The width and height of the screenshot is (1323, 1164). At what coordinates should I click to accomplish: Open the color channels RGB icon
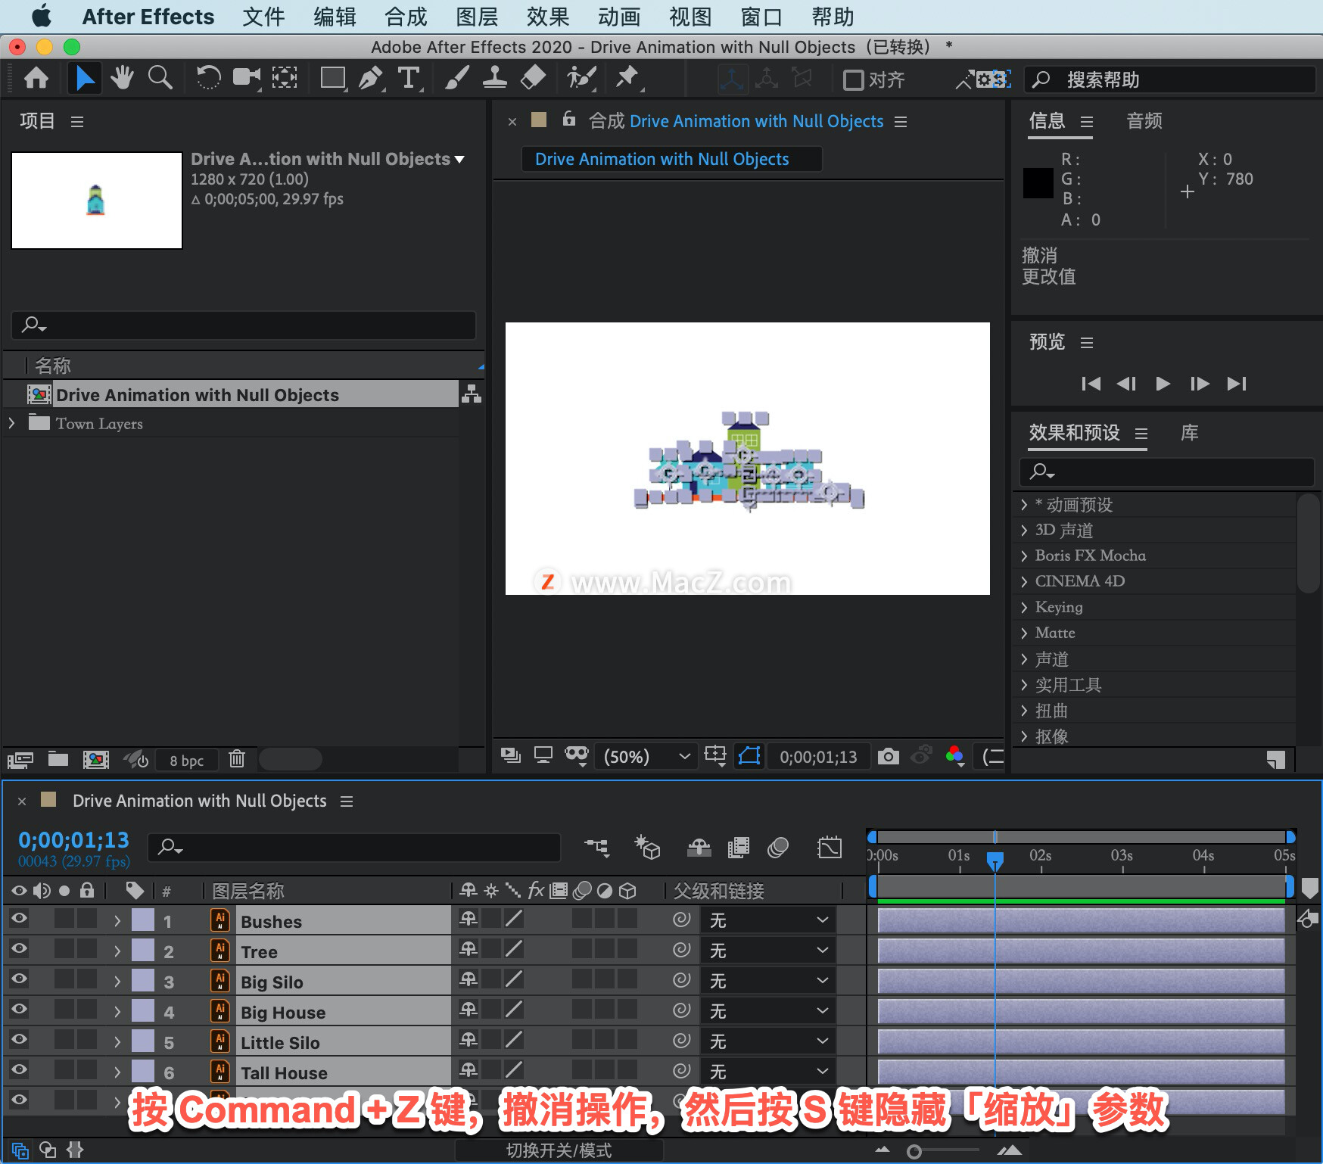tap(954, 755)
